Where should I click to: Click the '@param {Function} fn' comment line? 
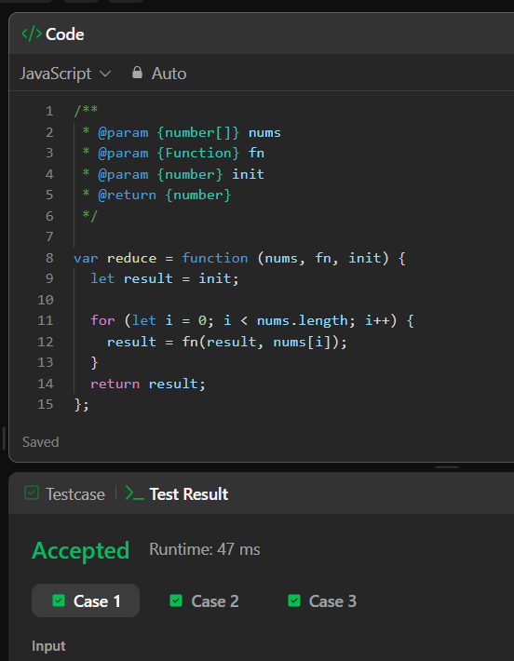[x=173, y=153]
